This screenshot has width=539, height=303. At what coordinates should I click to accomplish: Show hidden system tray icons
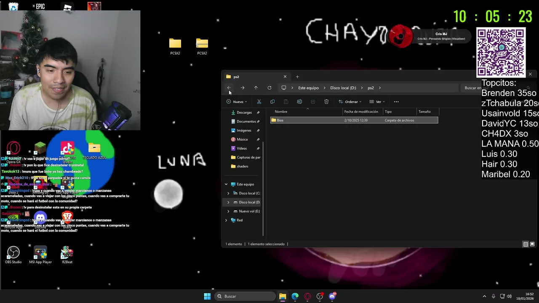tap(484, 296)
